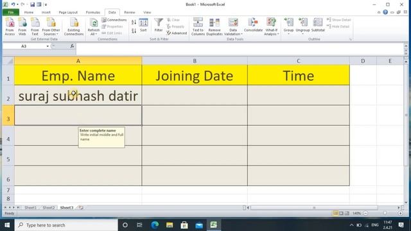This screenshot has width=411, height=231.
Task: Select row 2 header
Action: point(8,96)
